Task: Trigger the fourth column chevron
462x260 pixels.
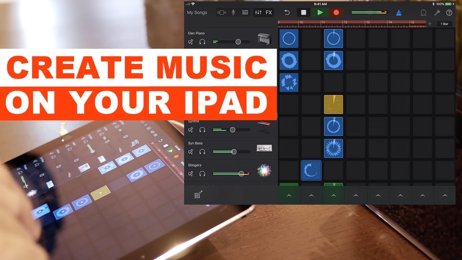Action: click(356, 195)
